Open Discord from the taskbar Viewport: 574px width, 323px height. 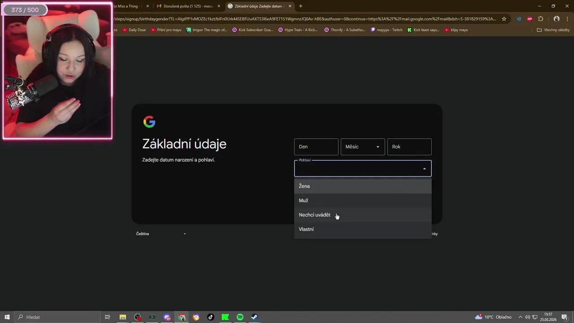[167, 317]
